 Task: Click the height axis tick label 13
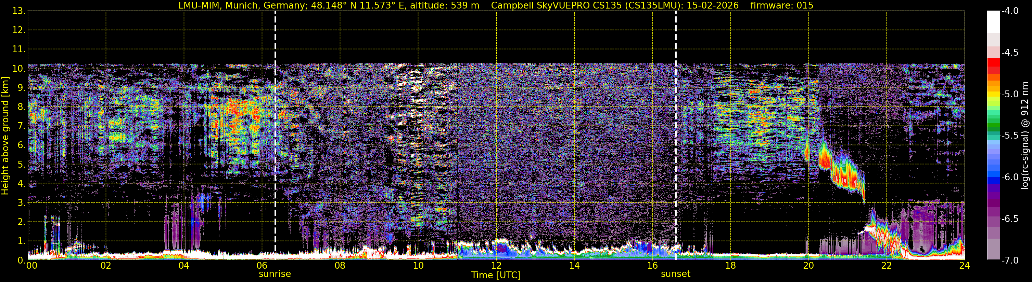tap(18, 11)
